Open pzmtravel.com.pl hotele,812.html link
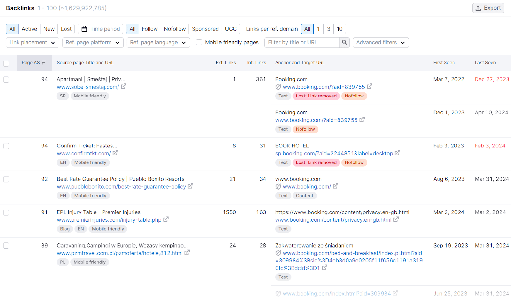This screenshot has width=511, height=302. (x=120, y=253)
